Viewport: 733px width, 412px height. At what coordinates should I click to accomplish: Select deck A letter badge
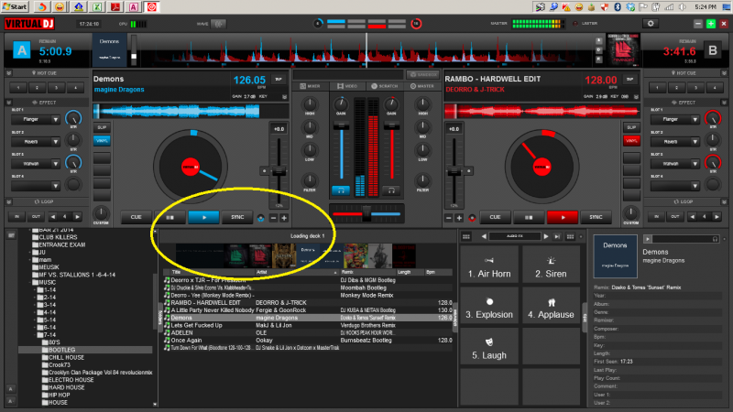pos(22,50)
